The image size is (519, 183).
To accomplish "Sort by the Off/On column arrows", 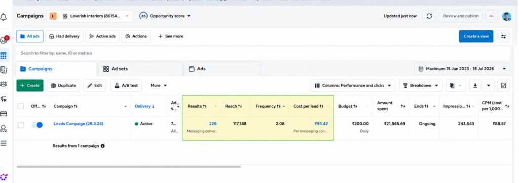I will point(44,106).
